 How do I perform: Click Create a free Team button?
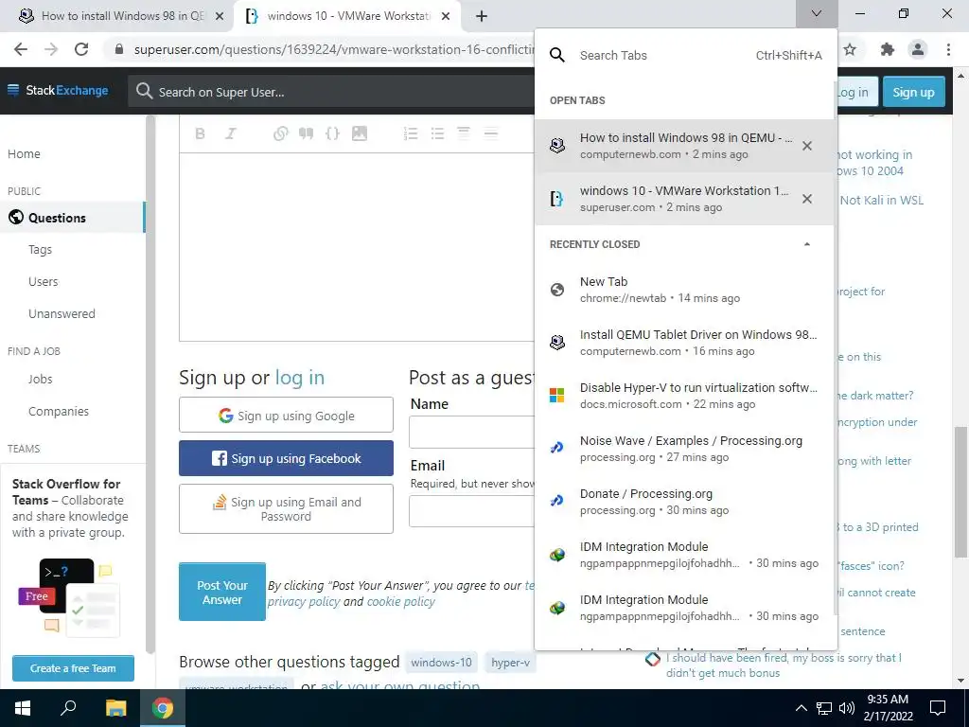click(x=73, y=668)
